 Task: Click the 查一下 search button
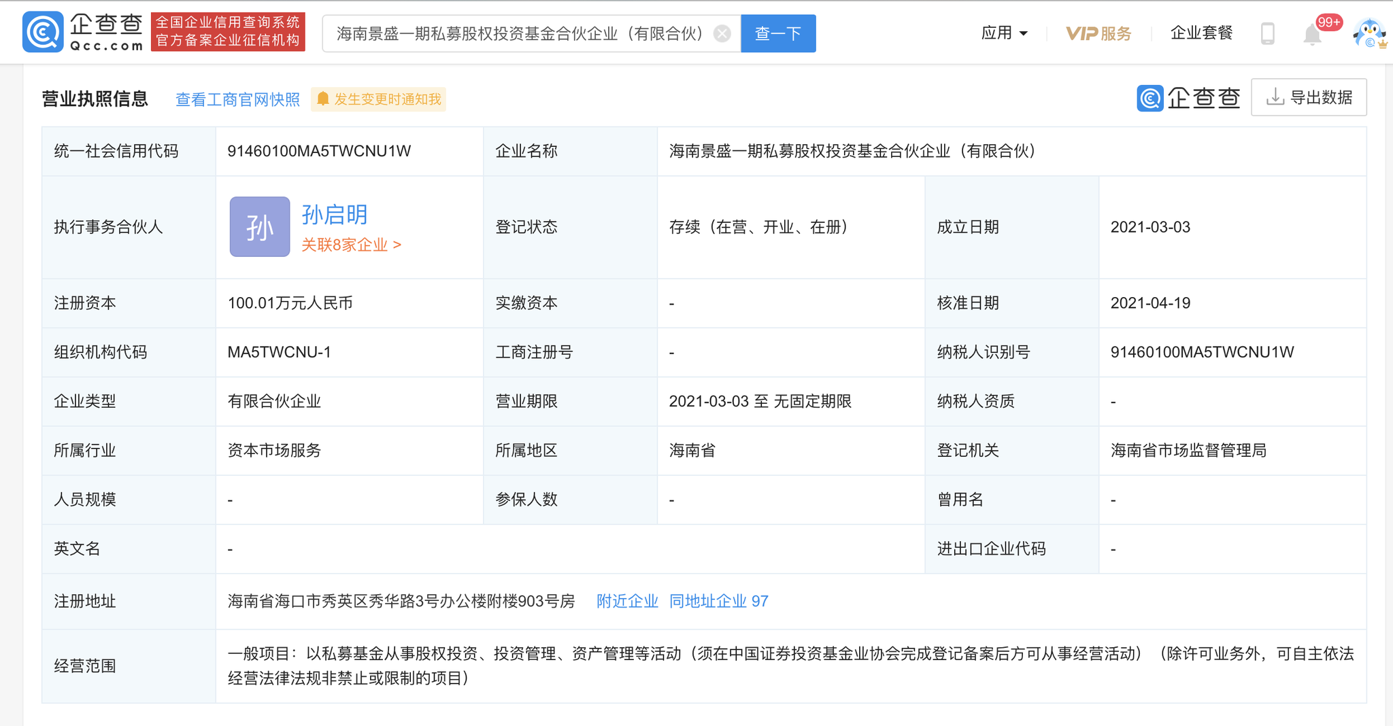click(778, 33)
